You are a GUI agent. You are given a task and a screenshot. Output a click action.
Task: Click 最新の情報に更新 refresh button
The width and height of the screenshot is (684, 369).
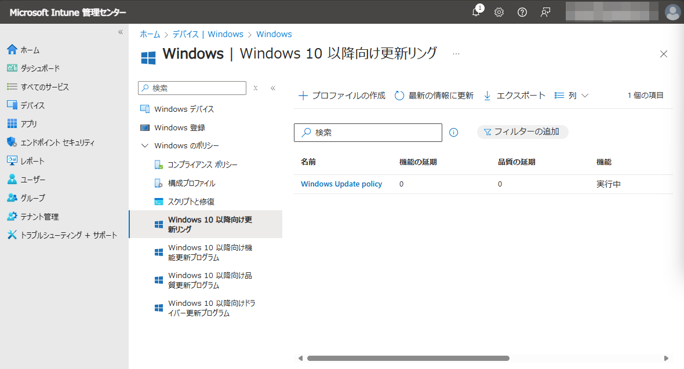tap(434, 96)
